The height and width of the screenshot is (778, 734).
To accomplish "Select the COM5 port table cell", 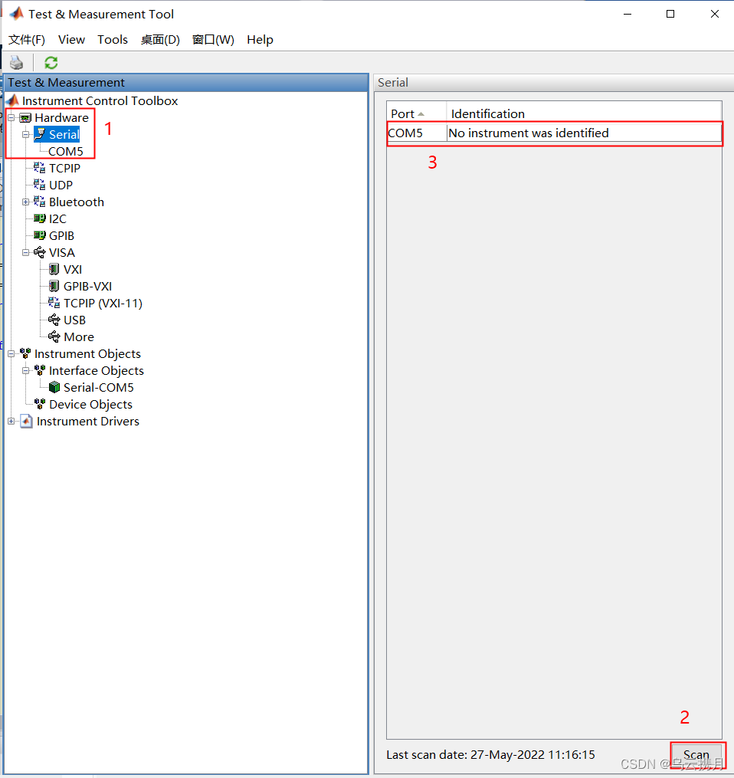I will tap(417, 133).
